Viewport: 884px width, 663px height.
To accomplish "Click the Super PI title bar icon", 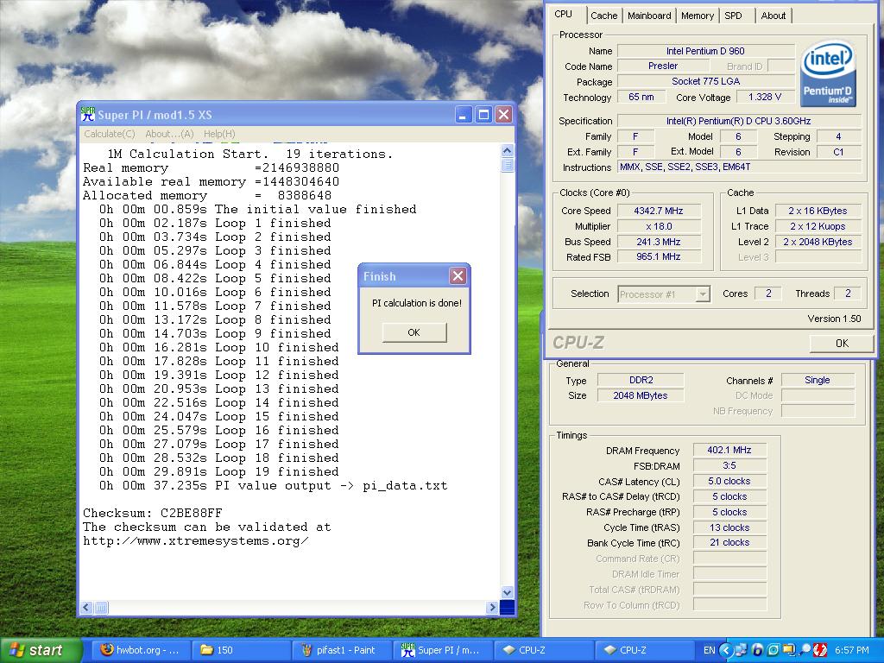I will [87, 115].
